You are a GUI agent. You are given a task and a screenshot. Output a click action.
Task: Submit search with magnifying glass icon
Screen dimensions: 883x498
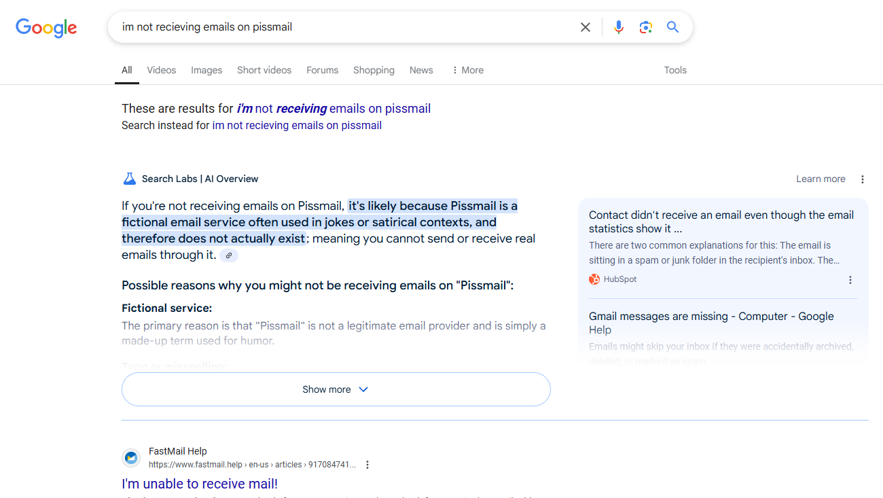672,27
